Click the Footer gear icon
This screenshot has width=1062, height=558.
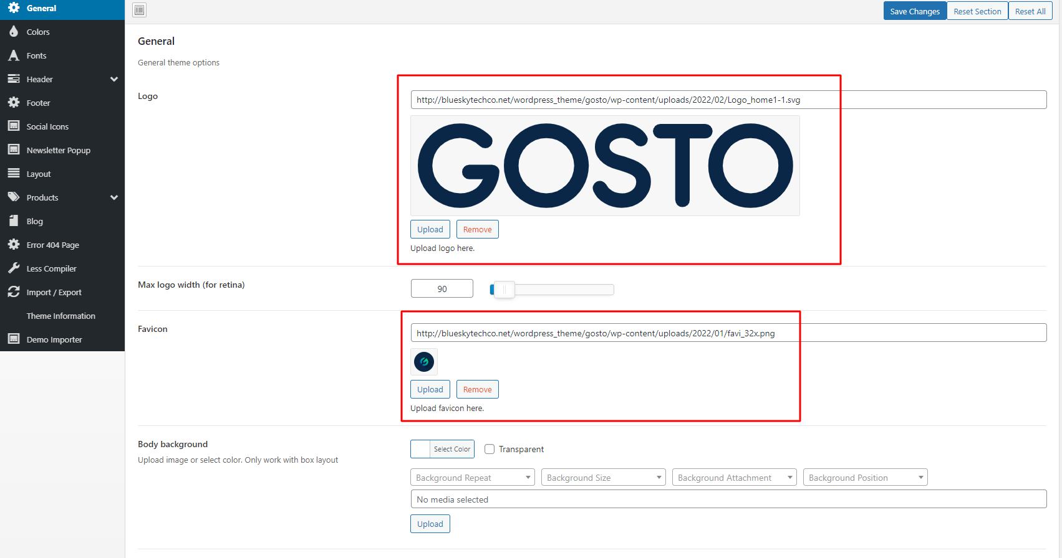(x=14, y=103)
